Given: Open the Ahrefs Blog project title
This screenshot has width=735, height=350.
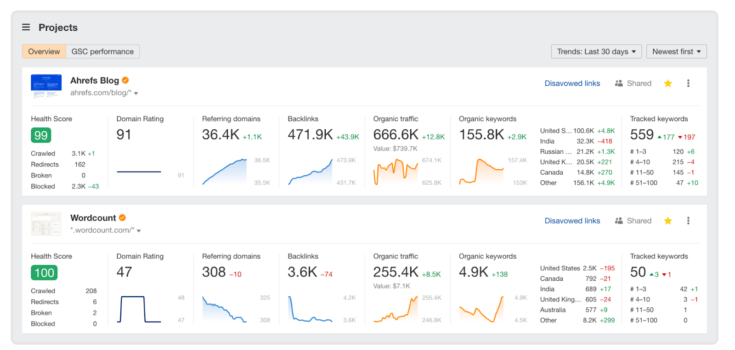Looking at the screenshot, I should (x=95, y=80).
